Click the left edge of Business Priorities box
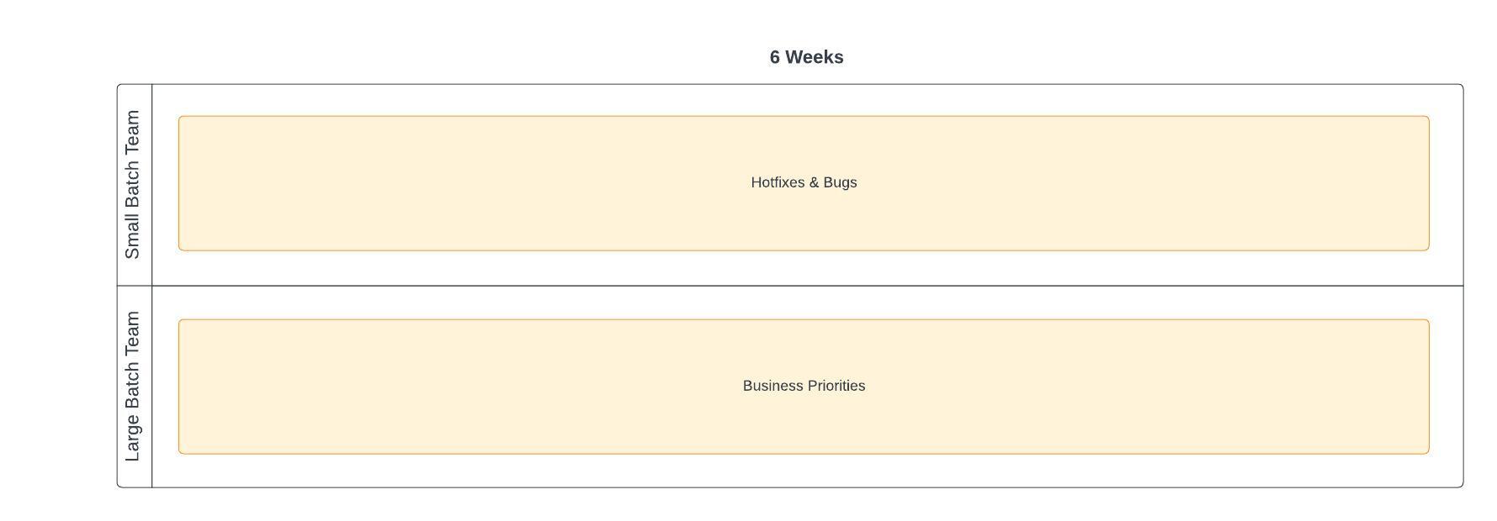The width and height of the screenshot is (1497, 521). tap(178, 387)
